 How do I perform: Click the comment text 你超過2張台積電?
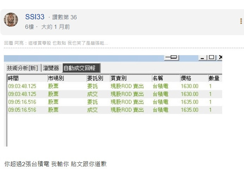tap(27, 164)
